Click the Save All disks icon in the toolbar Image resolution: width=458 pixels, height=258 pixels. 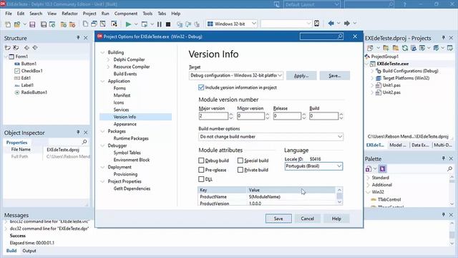coord(44,24)
